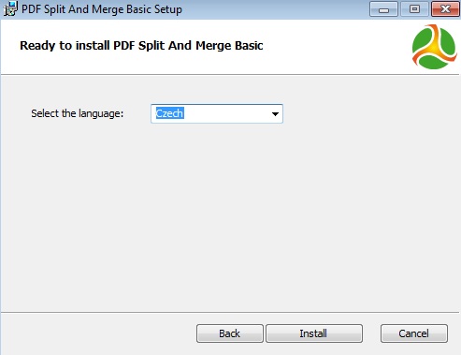Click the 'PDF Split And Merge Basic Setup' title

[102, 9]
